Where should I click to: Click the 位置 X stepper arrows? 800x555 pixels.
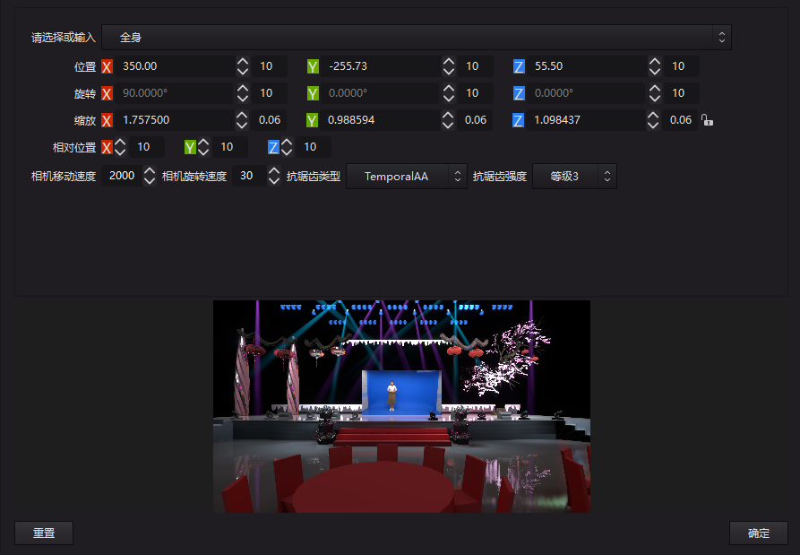[243, 66]
